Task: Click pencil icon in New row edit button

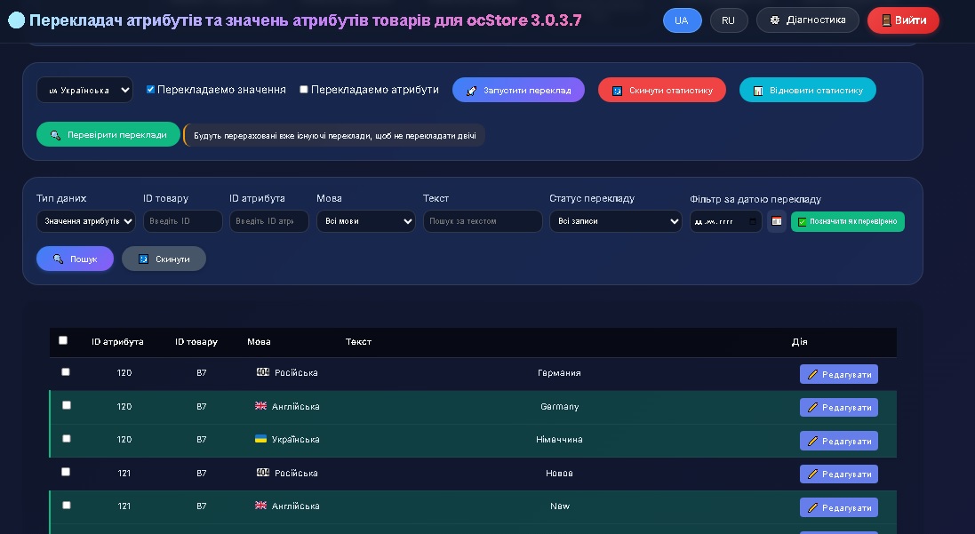Action: pos(812,507)
